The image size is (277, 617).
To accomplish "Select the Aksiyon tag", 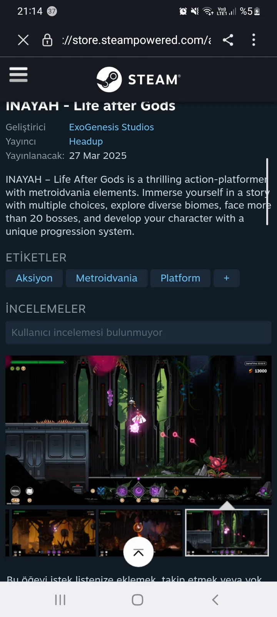I will click(34, 278).
